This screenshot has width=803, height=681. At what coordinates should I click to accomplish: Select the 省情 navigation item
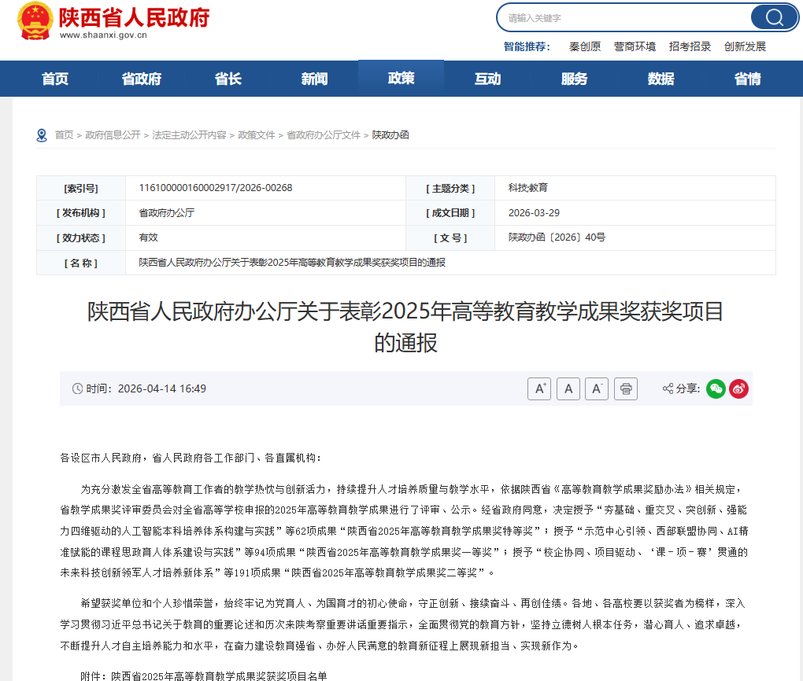pos(747,79)
